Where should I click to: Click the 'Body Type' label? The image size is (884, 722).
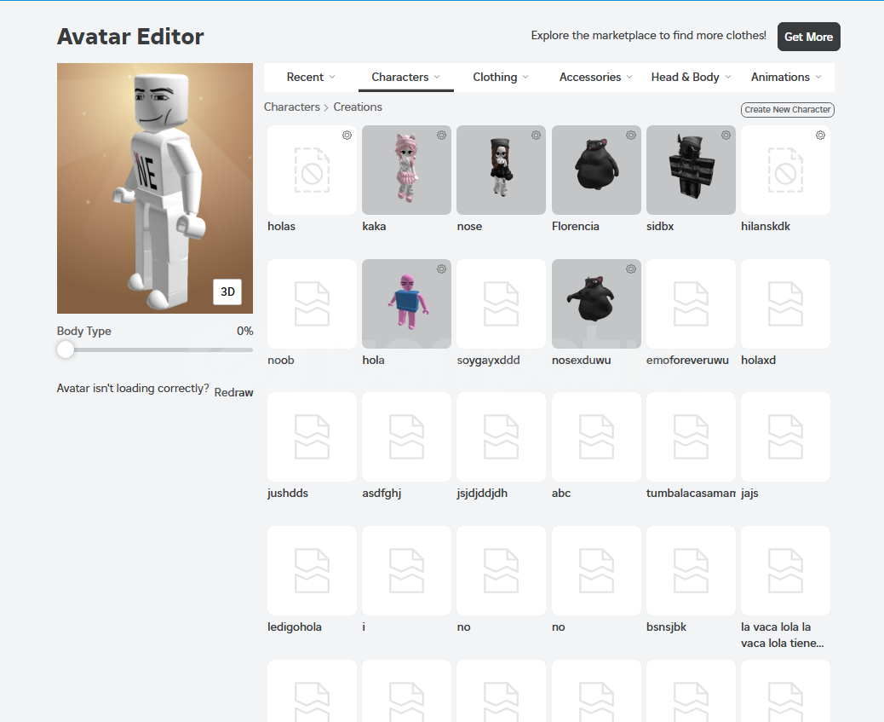click(84, 332)
